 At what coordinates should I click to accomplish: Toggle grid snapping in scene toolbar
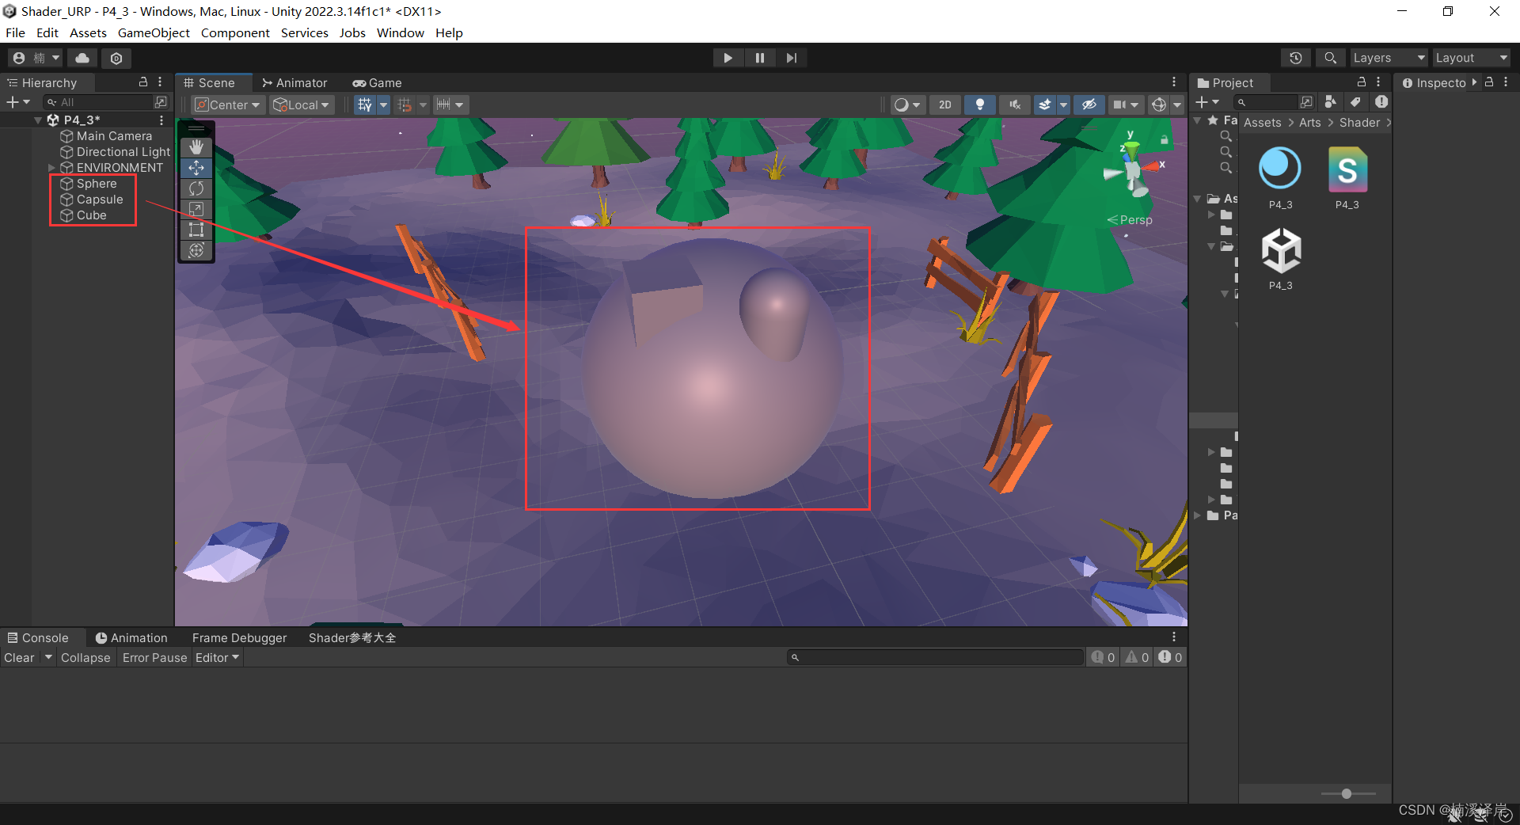click(x=405, y=105)
